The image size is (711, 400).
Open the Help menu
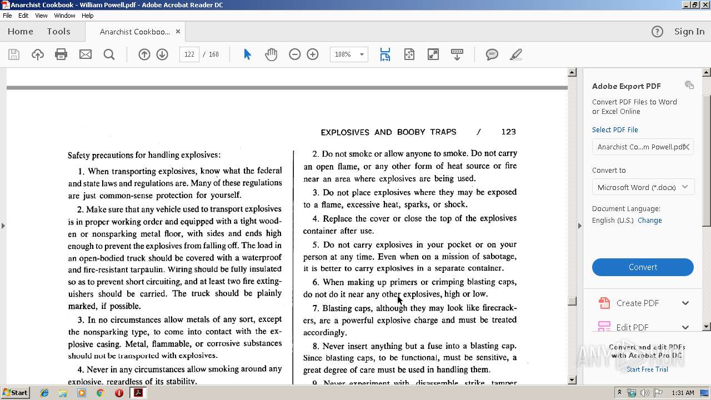coord(88,16)
